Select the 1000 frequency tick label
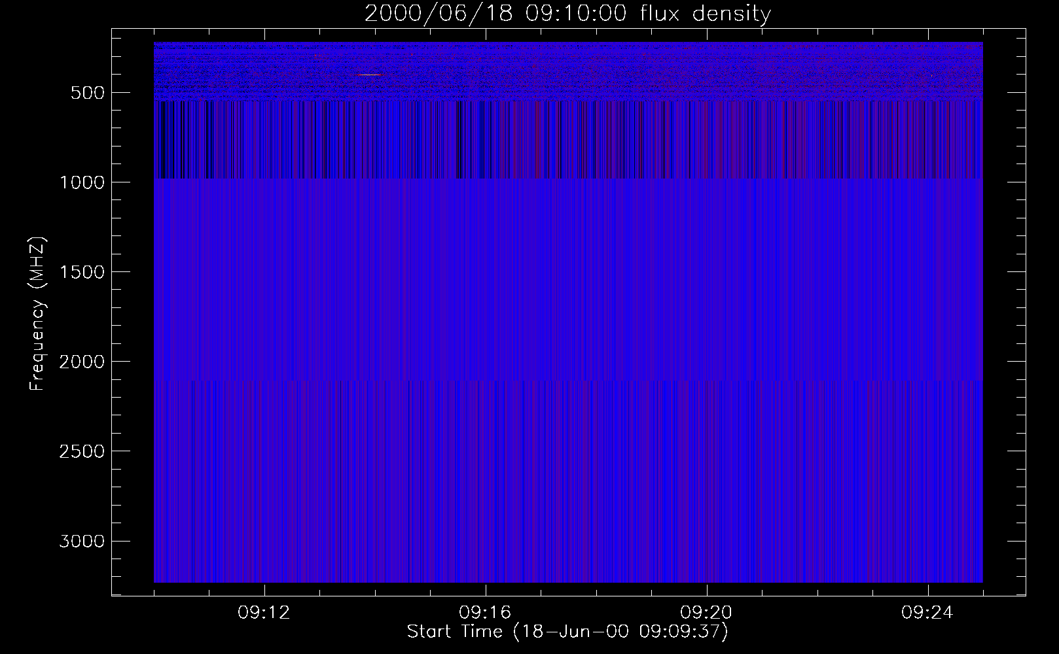Image resolution: width=1059 pixels, height=654 pixels. coord(82,182)
